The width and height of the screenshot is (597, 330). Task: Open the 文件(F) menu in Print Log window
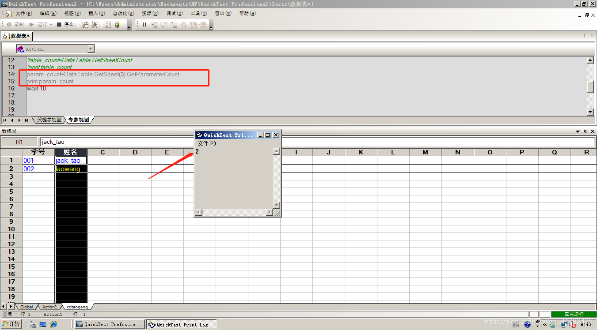click(207, 143)
